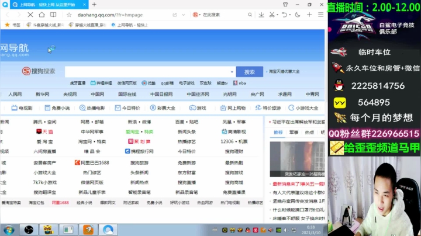Open the browser hamburger menu
This screenshot has width=421, height=236.
coord(320,15)
